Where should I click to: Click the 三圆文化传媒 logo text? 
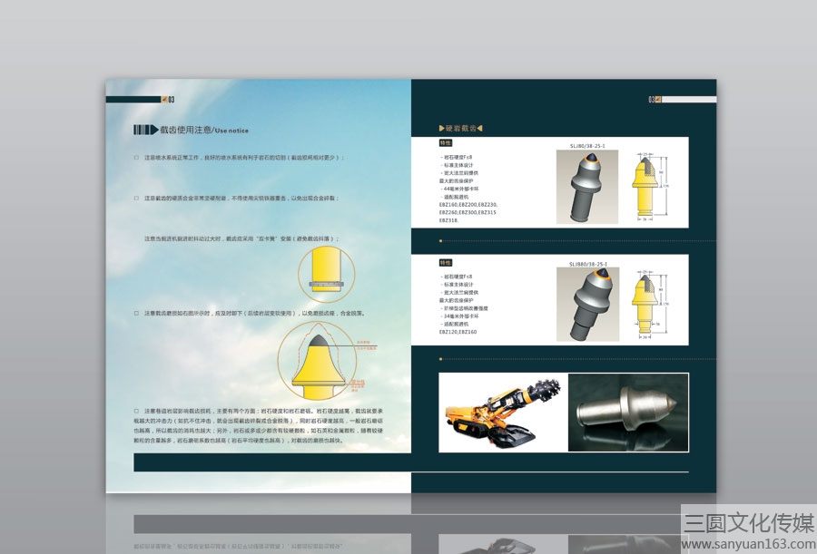(x=748, y=522)
